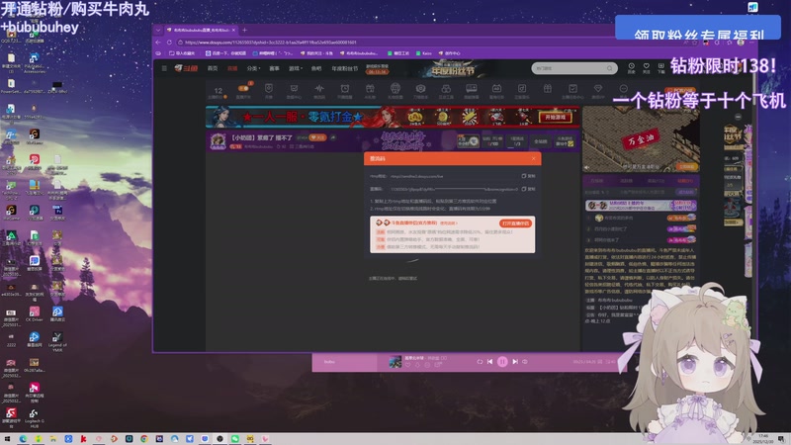Toggle the orange live-stream switch
791x445 pixels.
point(243,88)
